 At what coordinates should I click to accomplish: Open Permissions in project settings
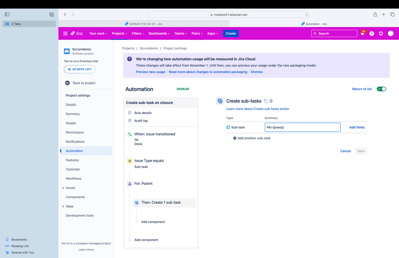tap(75, 132)
